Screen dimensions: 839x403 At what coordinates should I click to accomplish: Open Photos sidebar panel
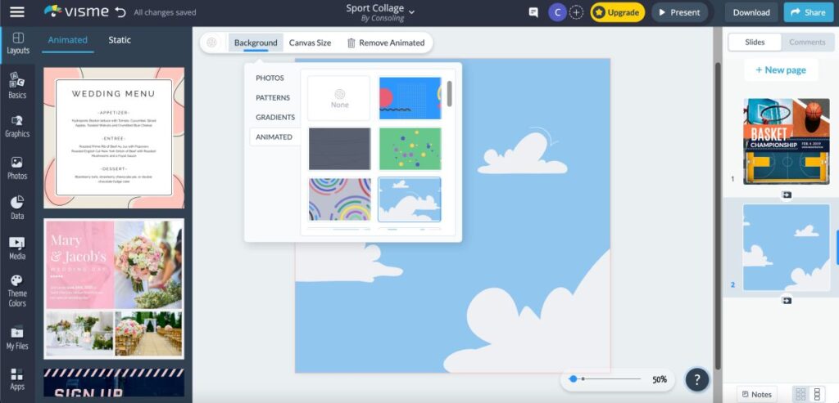coord(17,168)
